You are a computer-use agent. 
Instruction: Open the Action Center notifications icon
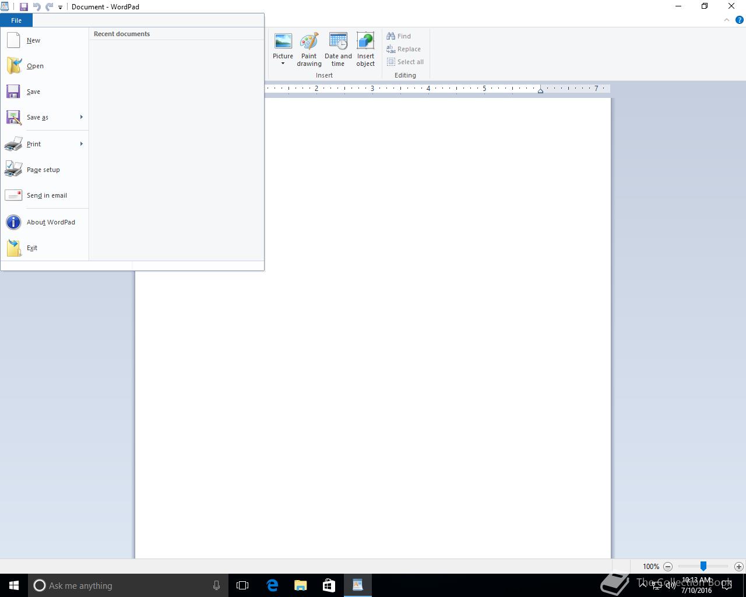pyautogui.click(x=726, y=585)
